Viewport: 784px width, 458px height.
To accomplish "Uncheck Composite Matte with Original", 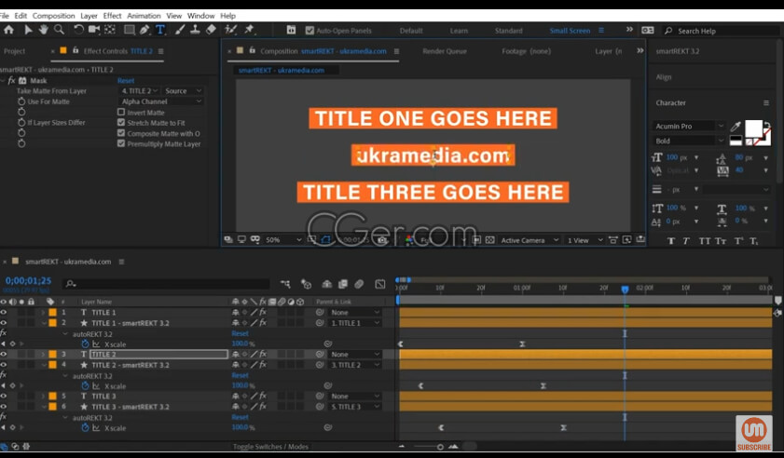I will point(121,133).
